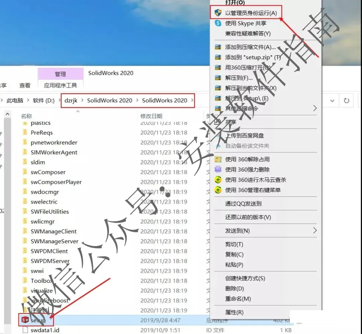Choose 剪切(T) in context menu
This screenshot has width=362, height=334.
coord(234,244)
